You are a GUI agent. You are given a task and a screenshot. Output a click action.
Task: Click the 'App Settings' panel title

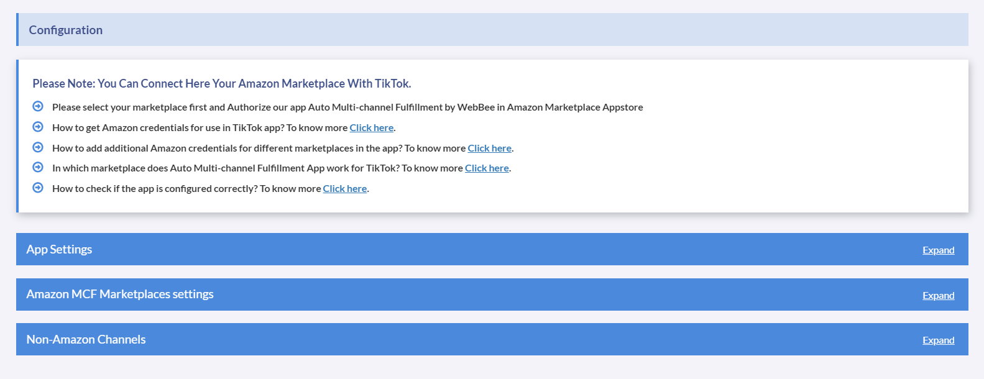tap(59, 250)
